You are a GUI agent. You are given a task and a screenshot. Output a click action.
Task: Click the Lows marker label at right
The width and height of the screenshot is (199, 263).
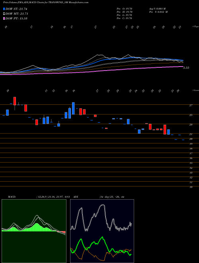coord(195,90)
